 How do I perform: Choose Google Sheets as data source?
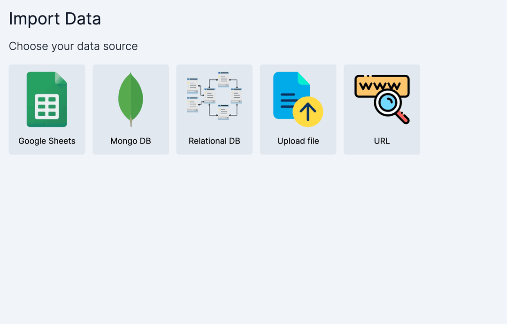point(46,109)
